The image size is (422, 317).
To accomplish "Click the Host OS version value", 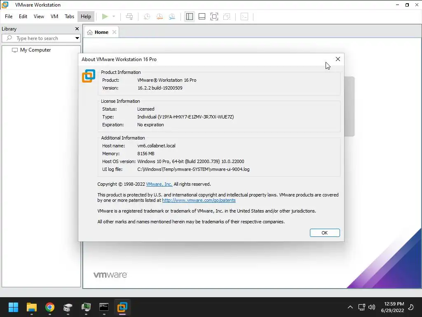I will (x=190, y=161).
